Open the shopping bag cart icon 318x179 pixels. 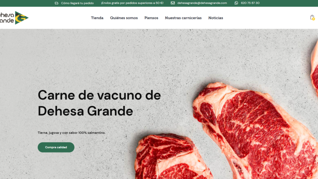pos(312,17)
